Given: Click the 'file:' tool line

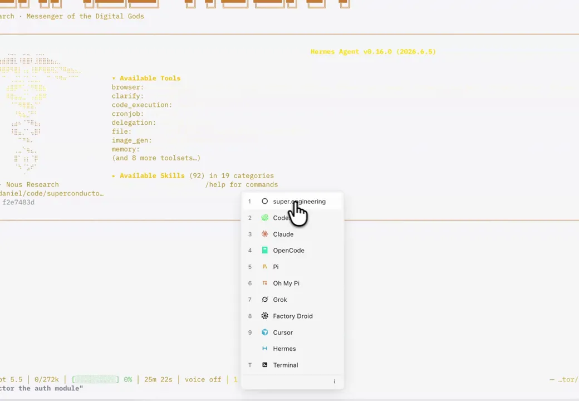Looking at the screenshot, I should point(121,131).
